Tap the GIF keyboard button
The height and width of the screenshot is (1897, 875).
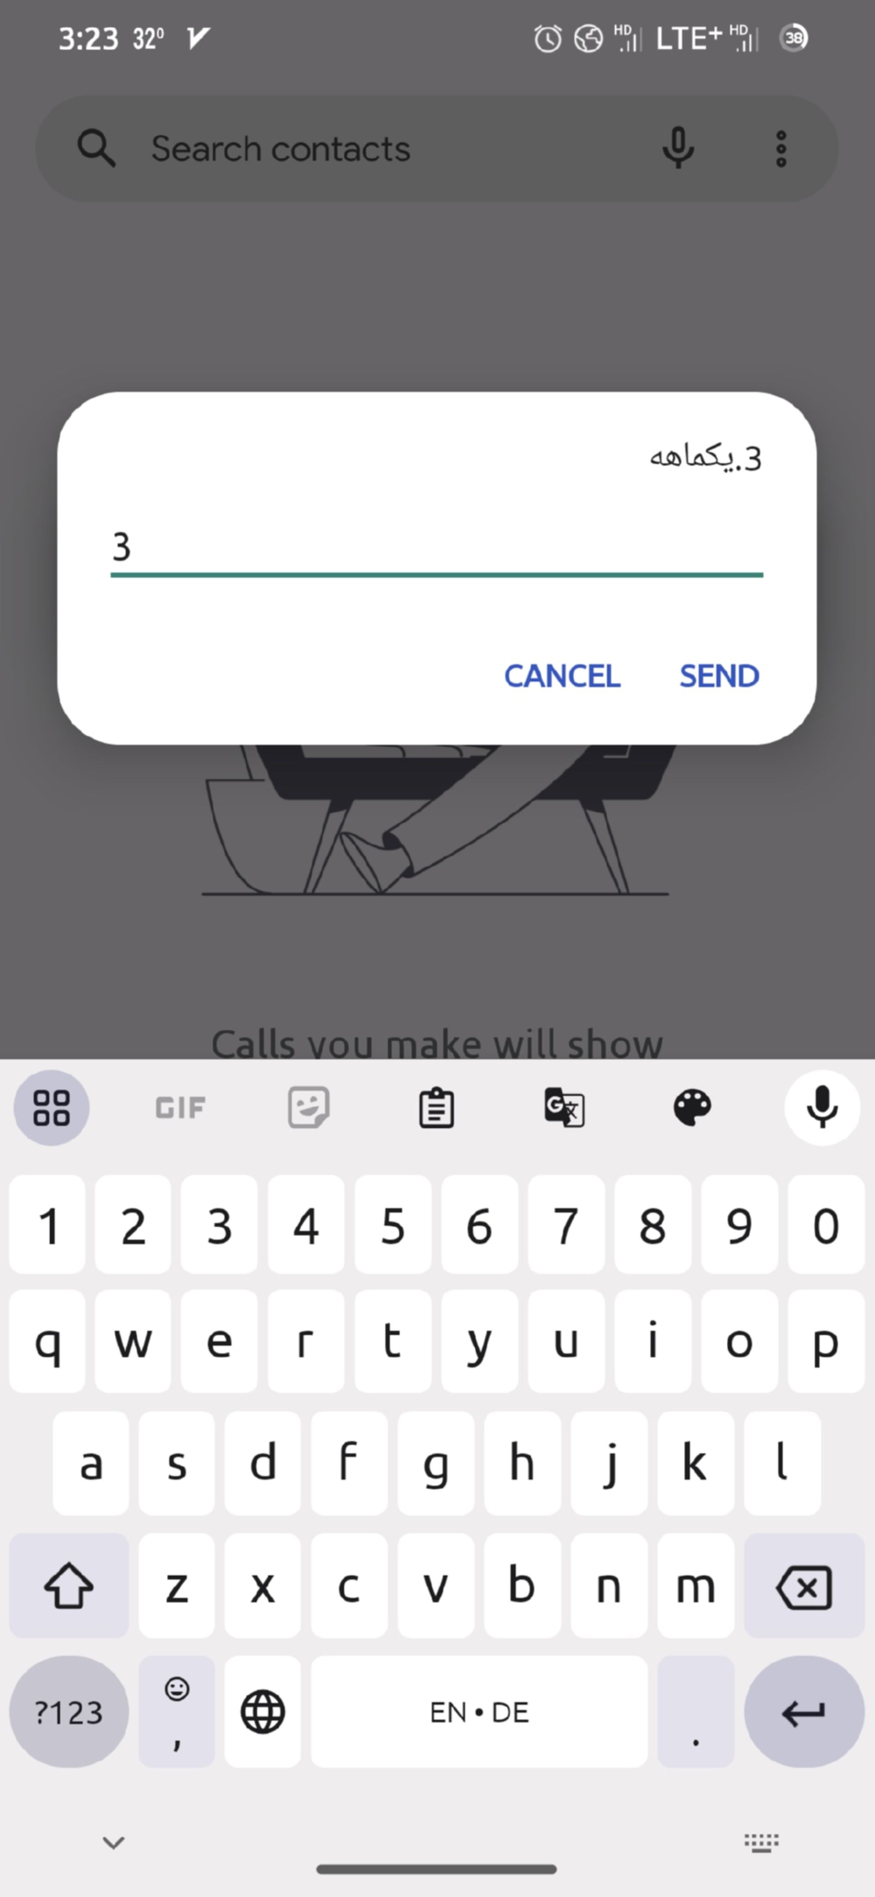179,1106
